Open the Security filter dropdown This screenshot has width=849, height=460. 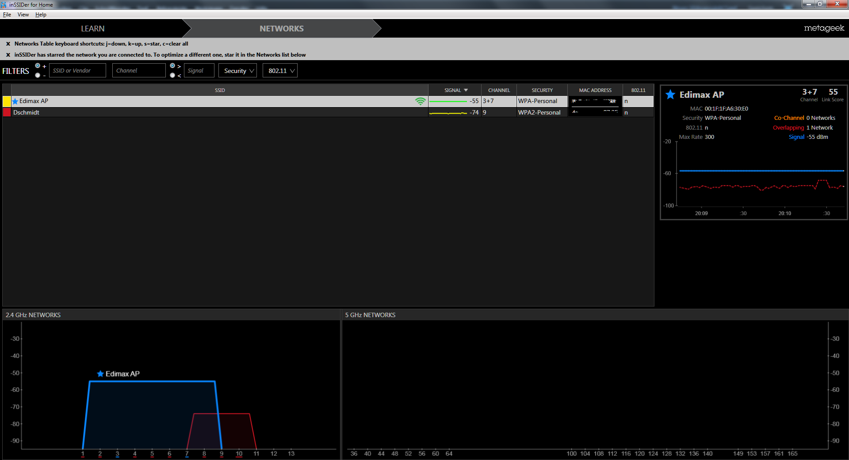pos(238,71)
